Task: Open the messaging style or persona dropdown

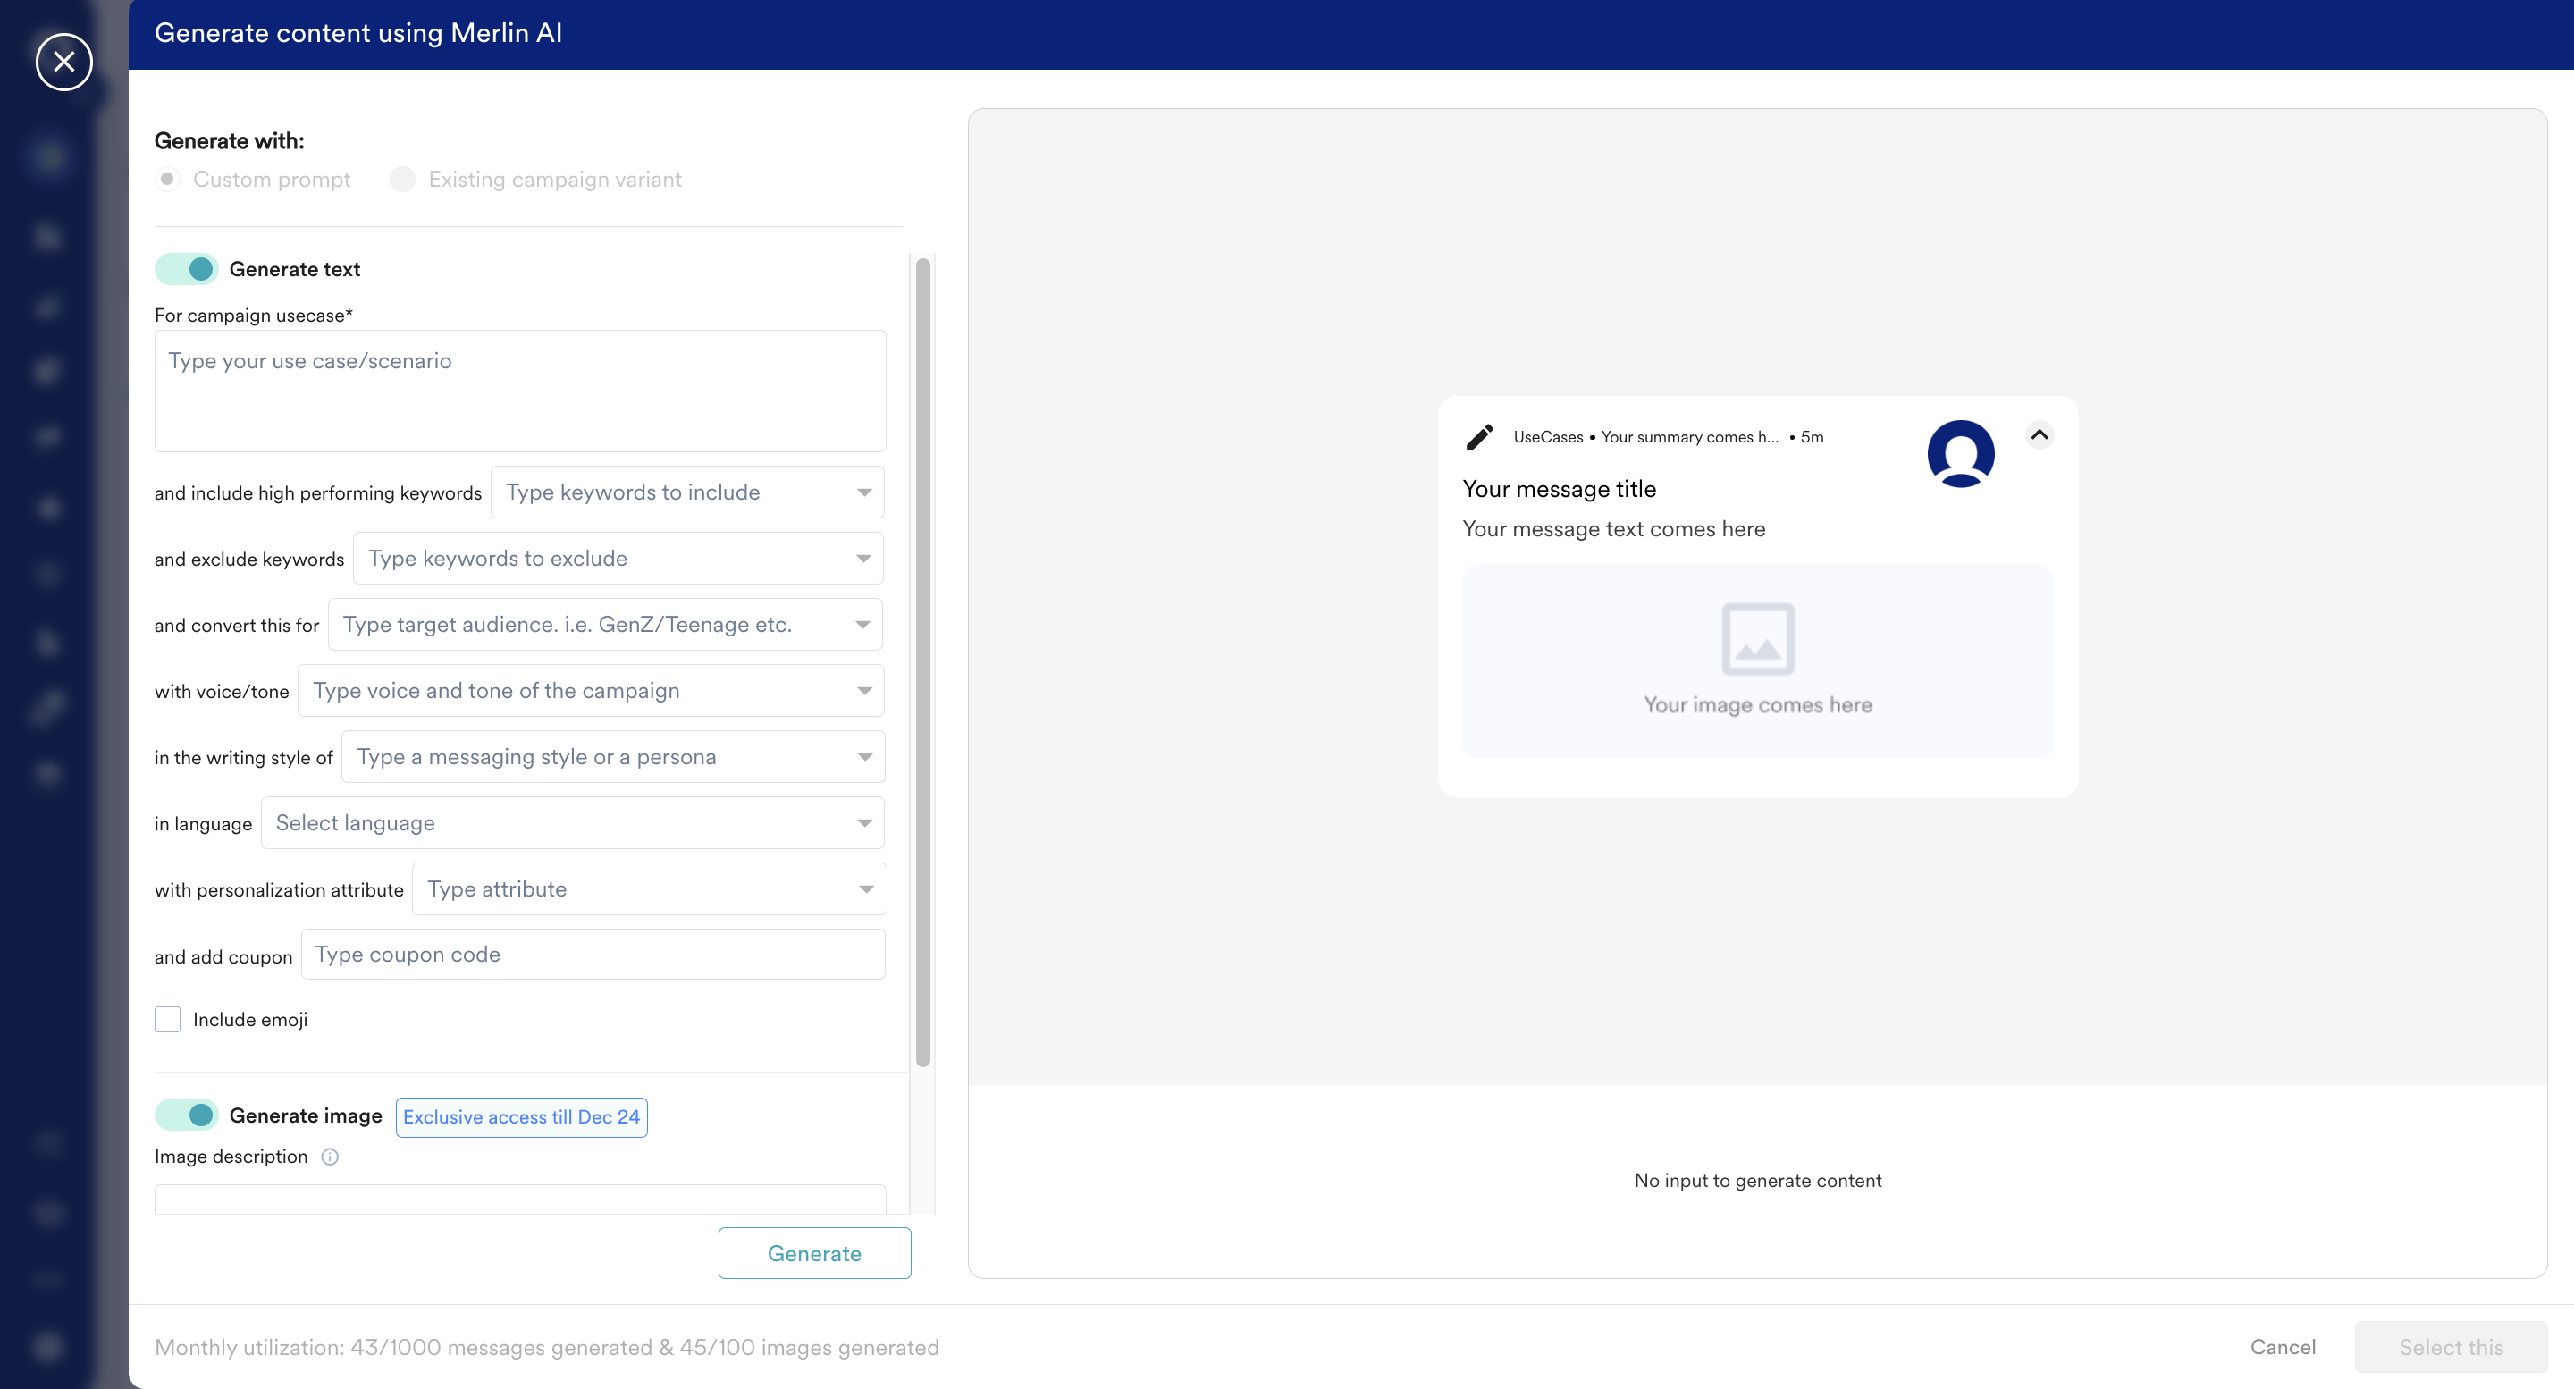Action: [612, 756]
